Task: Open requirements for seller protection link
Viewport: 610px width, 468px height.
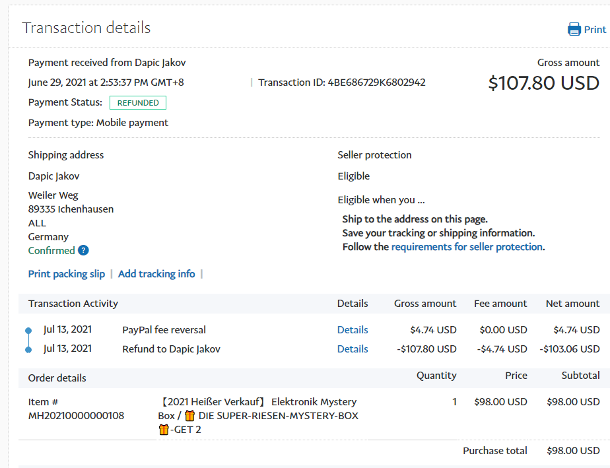Action: [467, 247]
